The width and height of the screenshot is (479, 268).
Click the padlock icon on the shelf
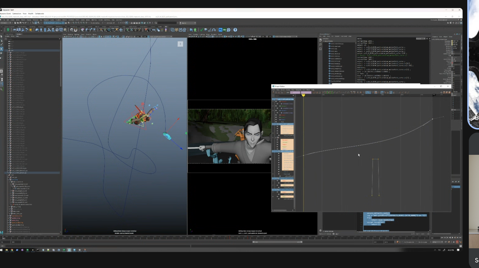(x=184, y=30)
